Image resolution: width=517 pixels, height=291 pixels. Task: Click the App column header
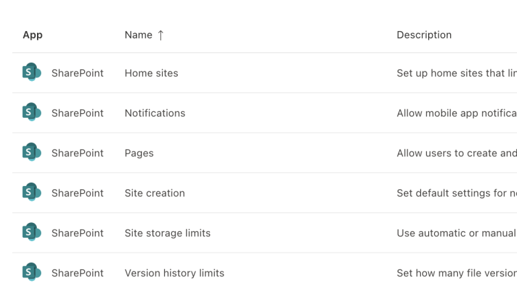pos(32,35)
